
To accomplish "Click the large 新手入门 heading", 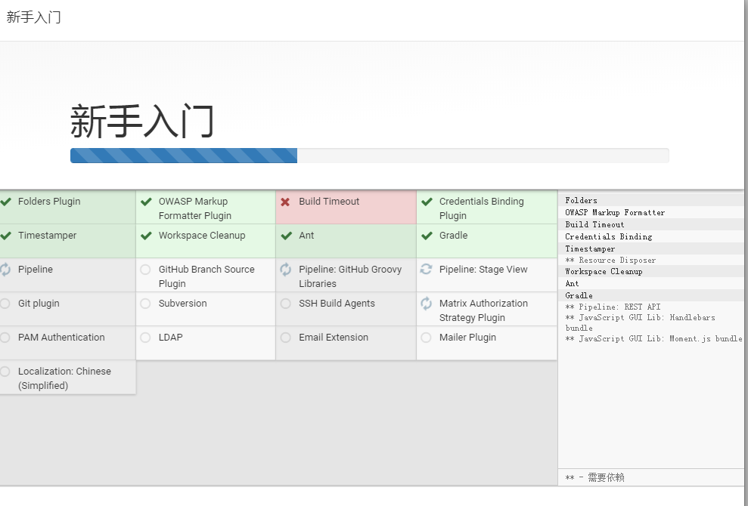I will [x=141, y=122].
